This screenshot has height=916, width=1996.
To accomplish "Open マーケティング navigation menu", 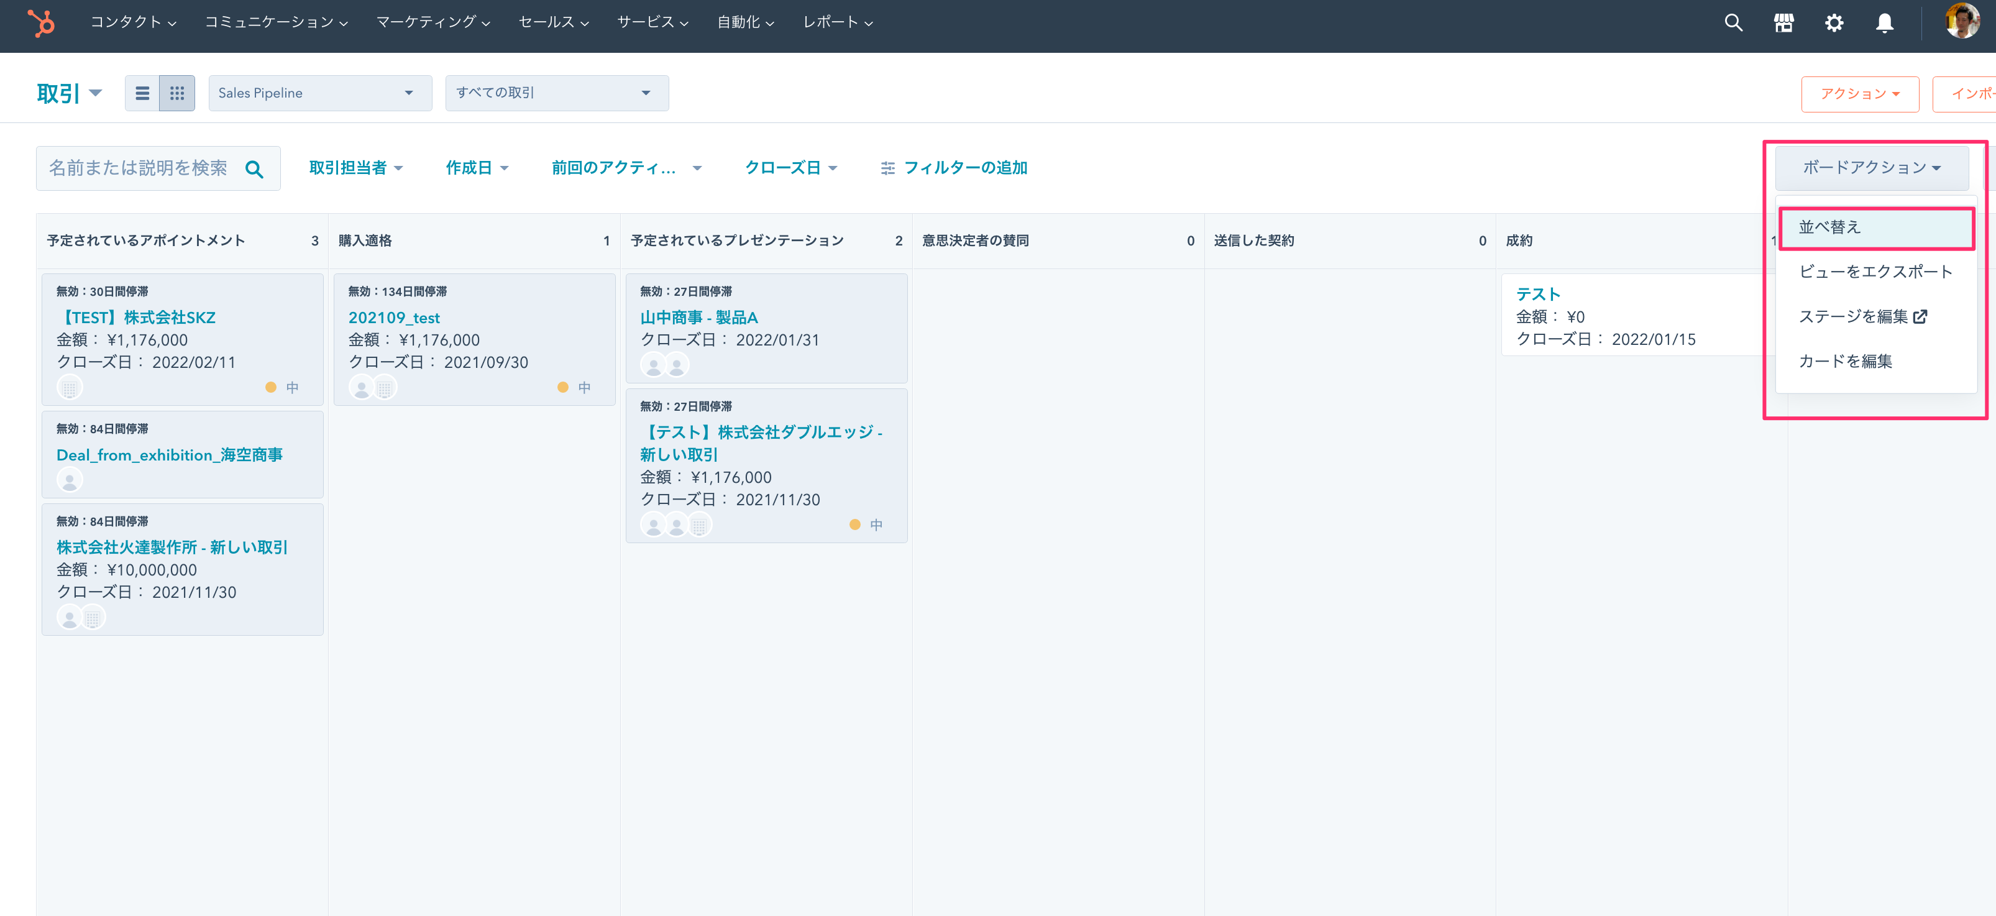I will tap(433, 22).
